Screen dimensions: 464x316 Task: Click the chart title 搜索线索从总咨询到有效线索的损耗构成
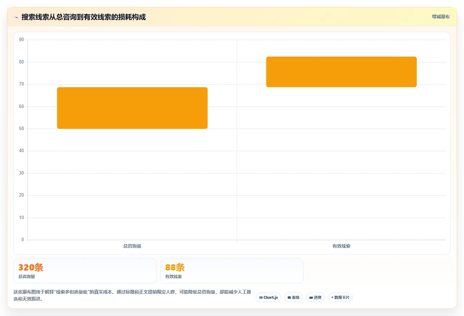click(x=83, y=17)
